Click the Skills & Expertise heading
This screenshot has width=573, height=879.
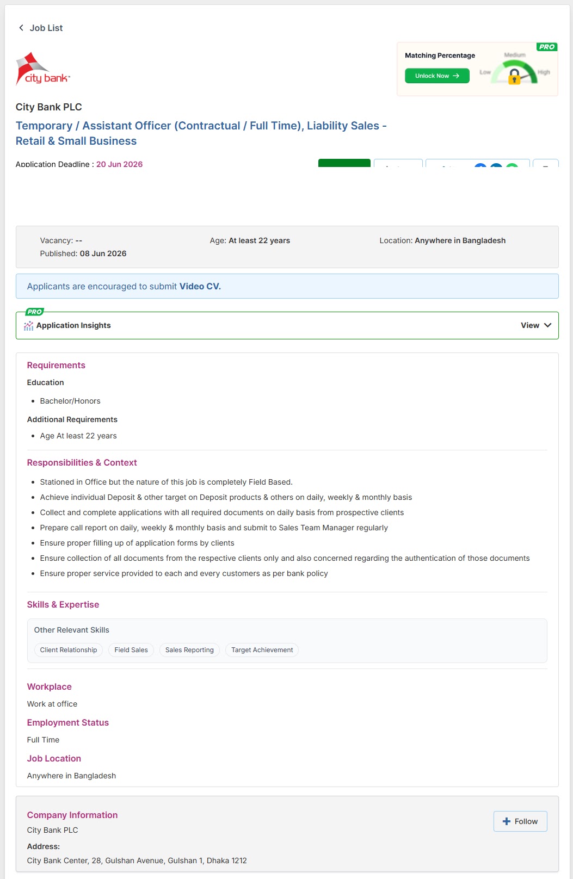pyautogui.click(x=63, y=604)
